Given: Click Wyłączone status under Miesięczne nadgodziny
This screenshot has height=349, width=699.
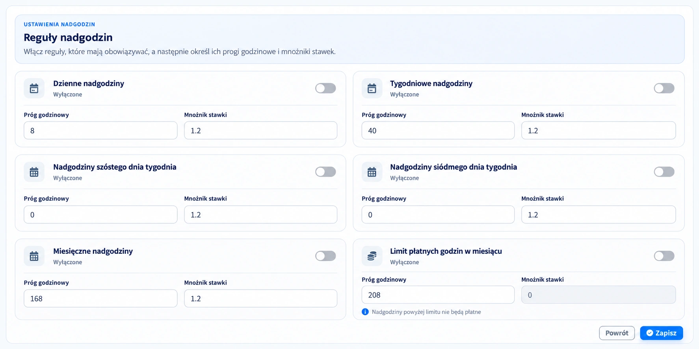Looking at the screenshot, I should coord(68,262).
